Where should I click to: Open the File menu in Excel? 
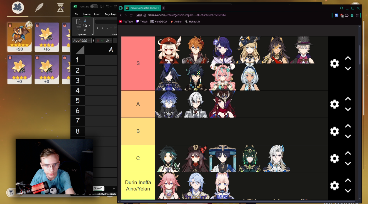click(x=76, y=14)
